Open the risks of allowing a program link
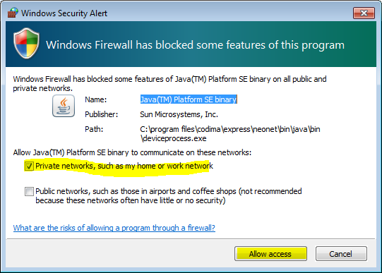 (114, 228)
